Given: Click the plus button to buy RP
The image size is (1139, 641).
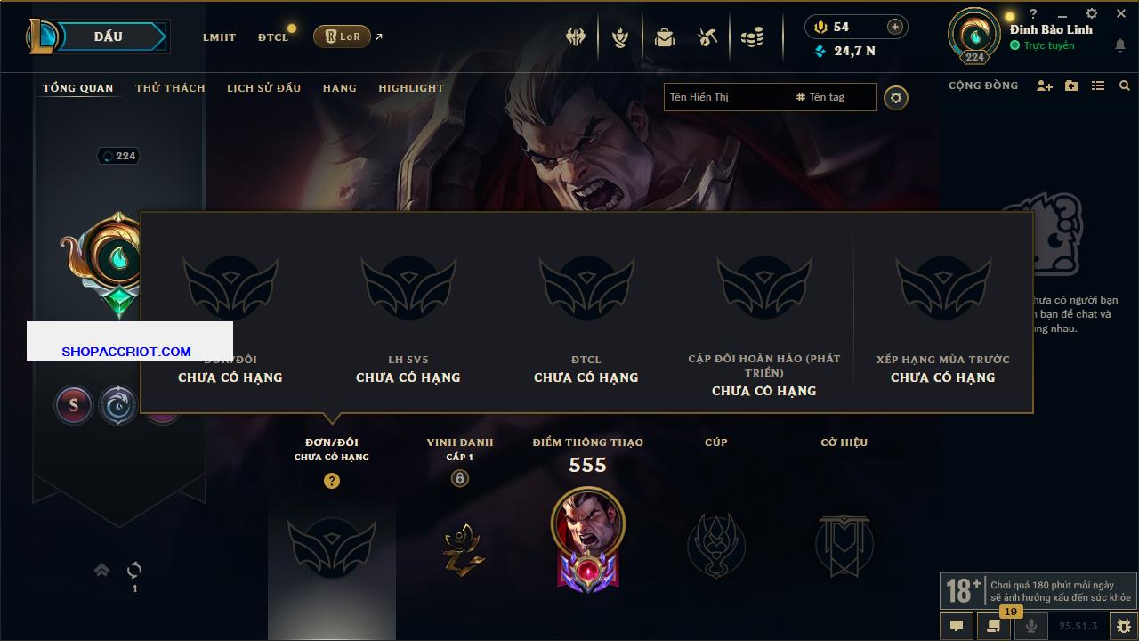Looking at the screenshot, I should coord(895,27).
